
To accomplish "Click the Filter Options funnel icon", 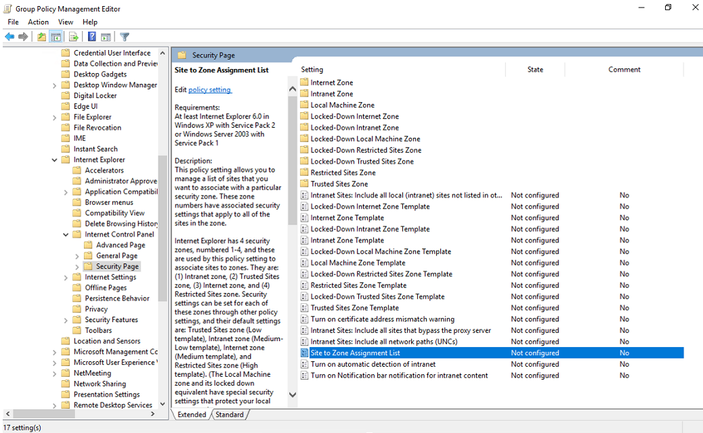I will tap(125, 37).
